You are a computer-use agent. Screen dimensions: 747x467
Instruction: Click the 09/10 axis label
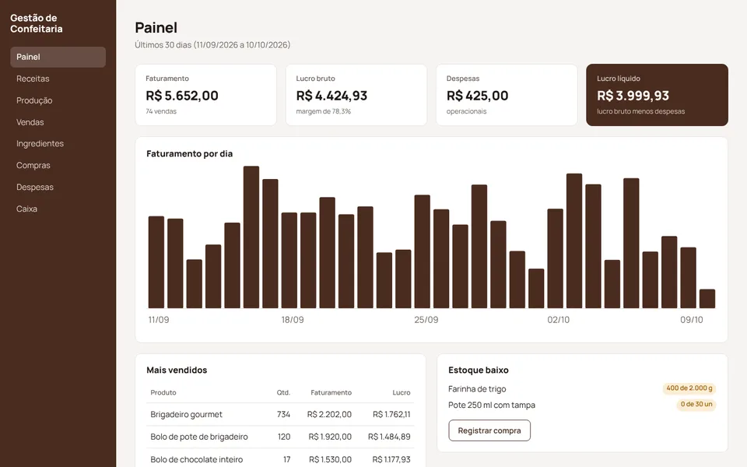(692, 320)
